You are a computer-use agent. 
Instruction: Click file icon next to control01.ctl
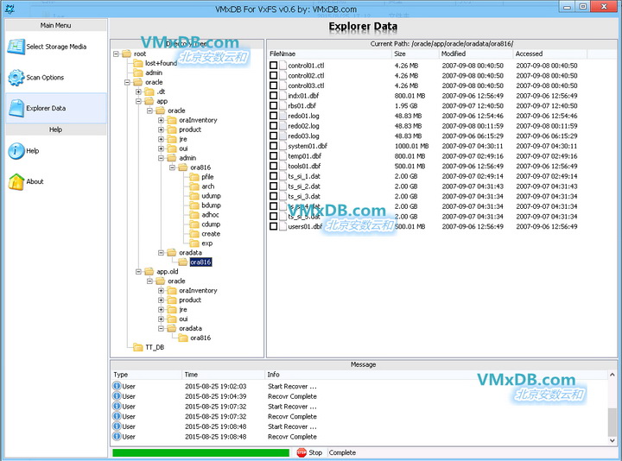pos(282,66)
